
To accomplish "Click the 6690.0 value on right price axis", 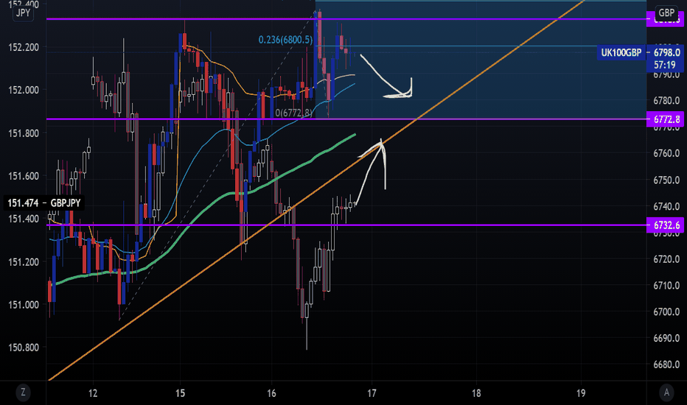I will point(666,338).
